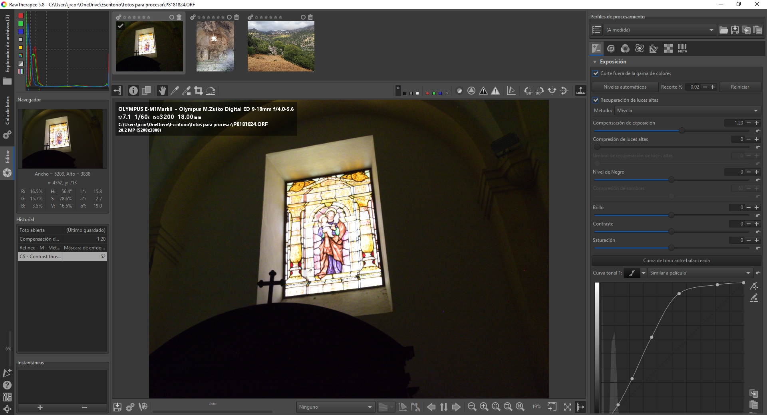Image resolution: width=767 pixels, height=415 pixels.
Task: Open the Ninguno dropdown in bottom toolbar
Action: coord(336,407)
